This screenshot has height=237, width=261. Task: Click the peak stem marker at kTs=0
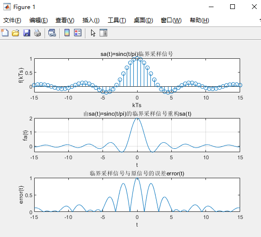click(137, 58)
